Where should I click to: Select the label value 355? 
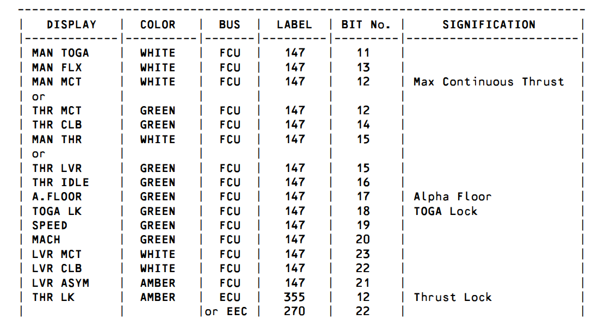(294, 297)
